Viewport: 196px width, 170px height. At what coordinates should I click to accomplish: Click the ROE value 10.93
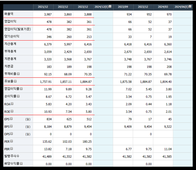[x=48, y=112]
